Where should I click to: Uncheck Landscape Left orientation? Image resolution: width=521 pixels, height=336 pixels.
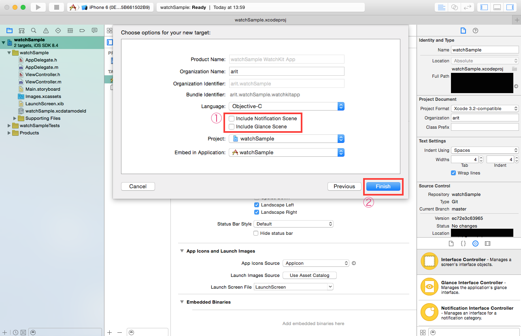(x=256, y=205)
